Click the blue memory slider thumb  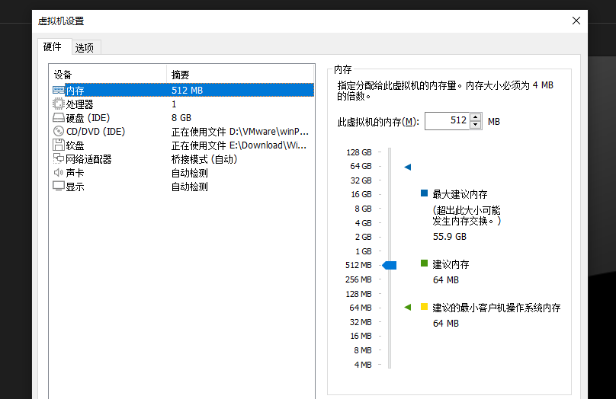coord(390,265)
